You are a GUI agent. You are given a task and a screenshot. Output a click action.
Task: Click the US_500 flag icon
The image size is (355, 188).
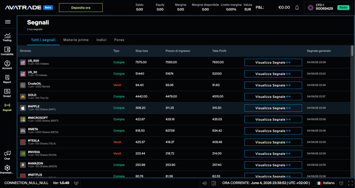[x=23, y=62]
